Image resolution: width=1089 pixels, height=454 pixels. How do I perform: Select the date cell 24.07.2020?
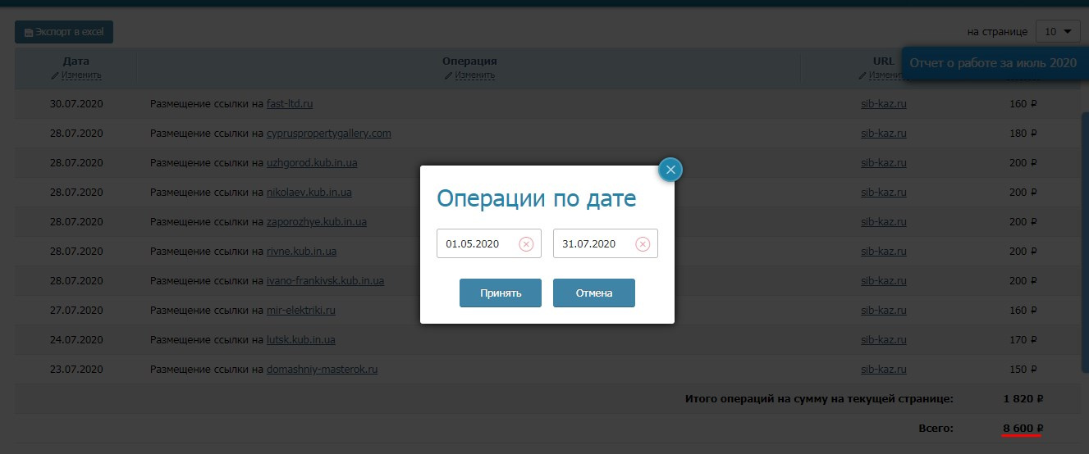click(x=76, y=340)
